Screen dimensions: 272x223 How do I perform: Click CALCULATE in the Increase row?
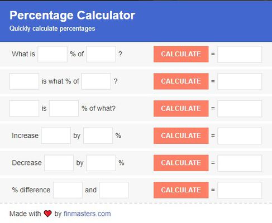pyautogui.click(x=181, y=135)
